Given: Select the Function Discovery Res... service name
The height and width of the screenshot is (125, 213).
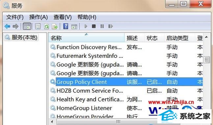Looking at the screenshot, I should (89, 47).
